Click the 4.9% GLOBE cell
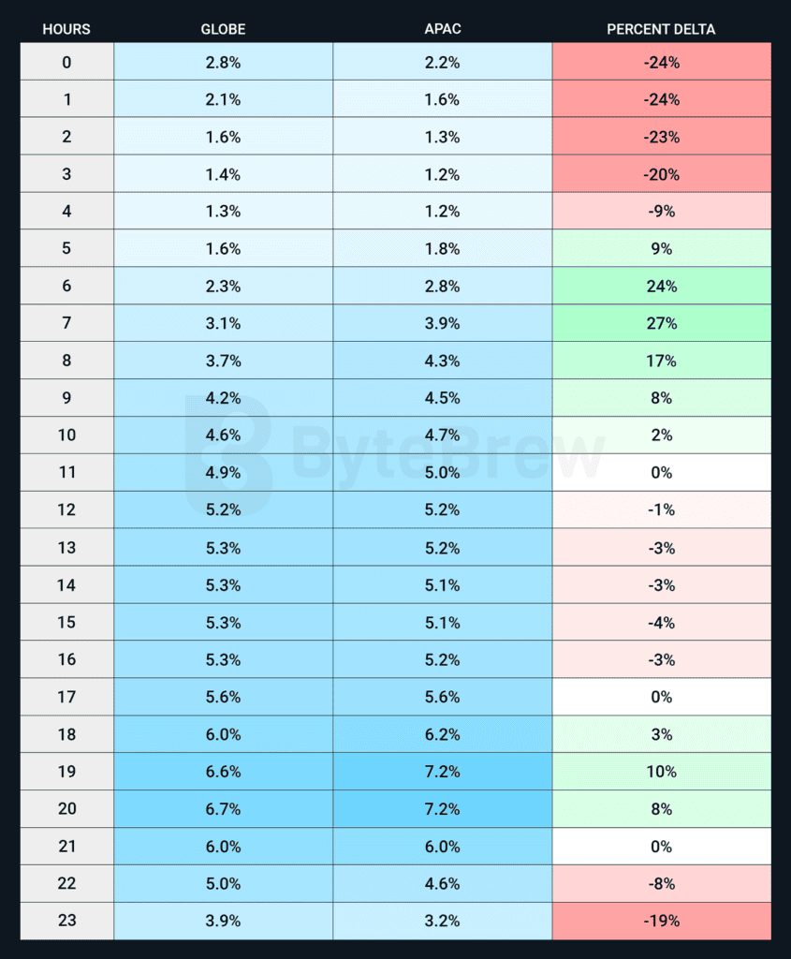Screen dimensions: 791x959 [223, 473]
